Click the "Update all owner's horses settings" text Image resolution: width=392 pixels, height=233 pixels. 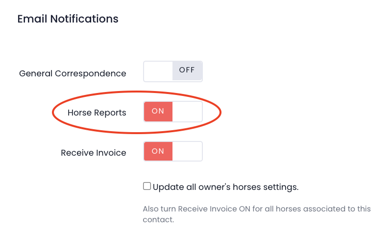pyautogui.click(x=225, y=186)
